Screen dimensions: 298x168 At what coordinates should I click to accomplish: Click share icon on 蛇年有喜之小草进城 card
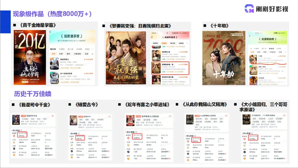click(x=170, y=116)
